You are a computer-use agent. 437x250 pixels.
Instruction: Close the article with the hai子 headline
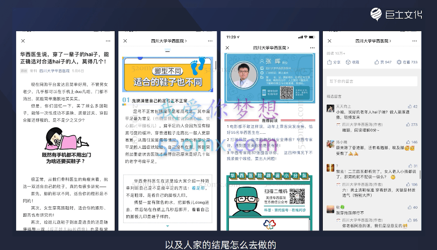click(x=23, y=41)
